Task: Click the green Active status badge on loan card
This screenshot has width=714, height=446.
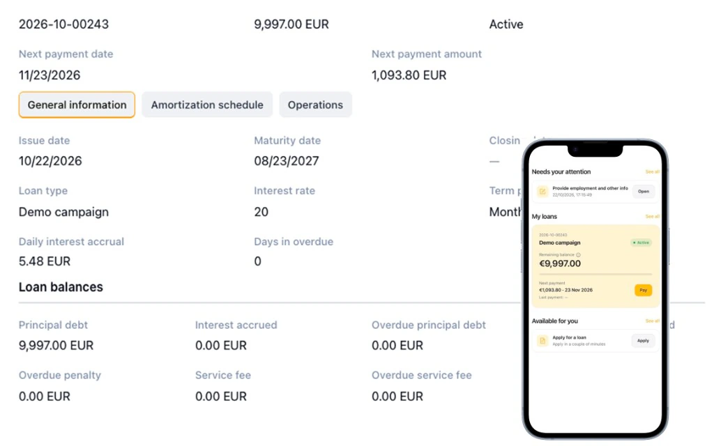Action: coord(641,243)
